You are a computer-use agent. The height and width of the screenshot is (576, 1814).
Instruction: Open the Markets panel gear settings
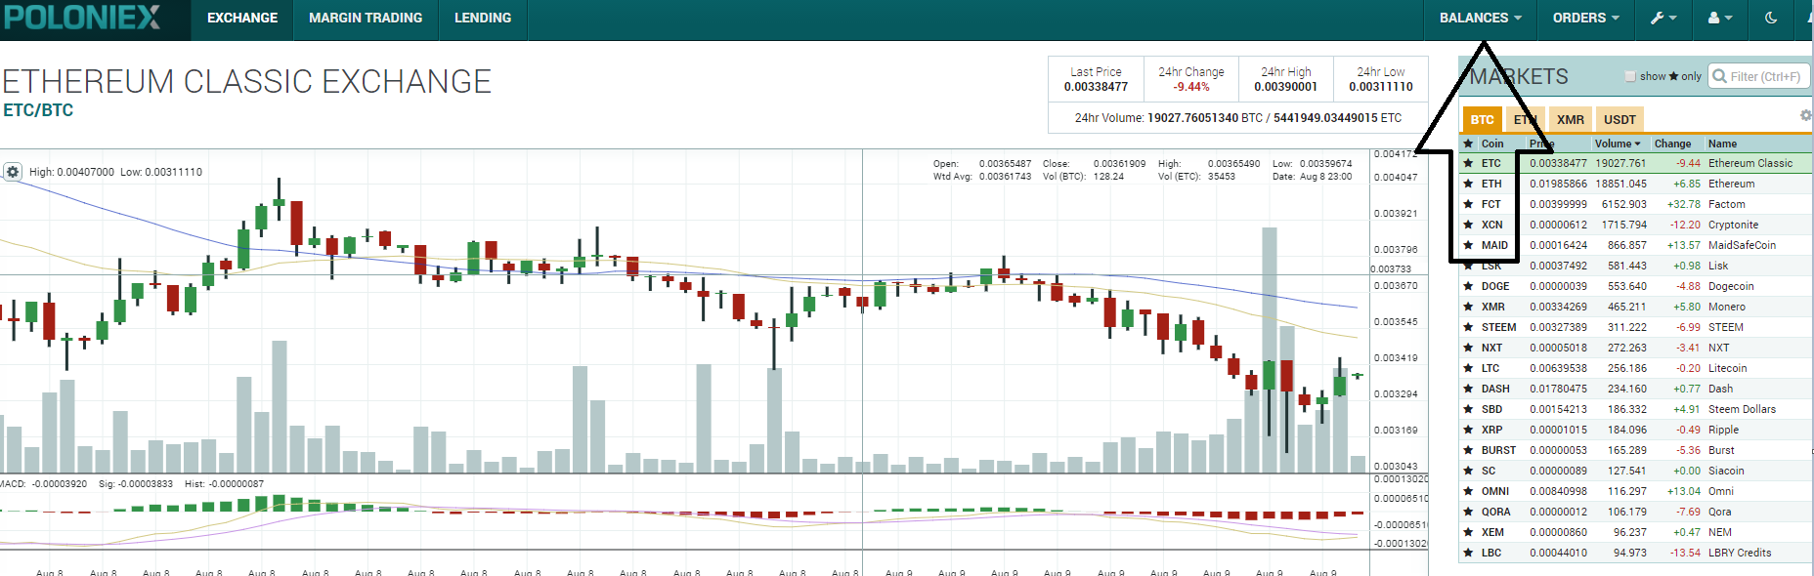(1805, 115)
